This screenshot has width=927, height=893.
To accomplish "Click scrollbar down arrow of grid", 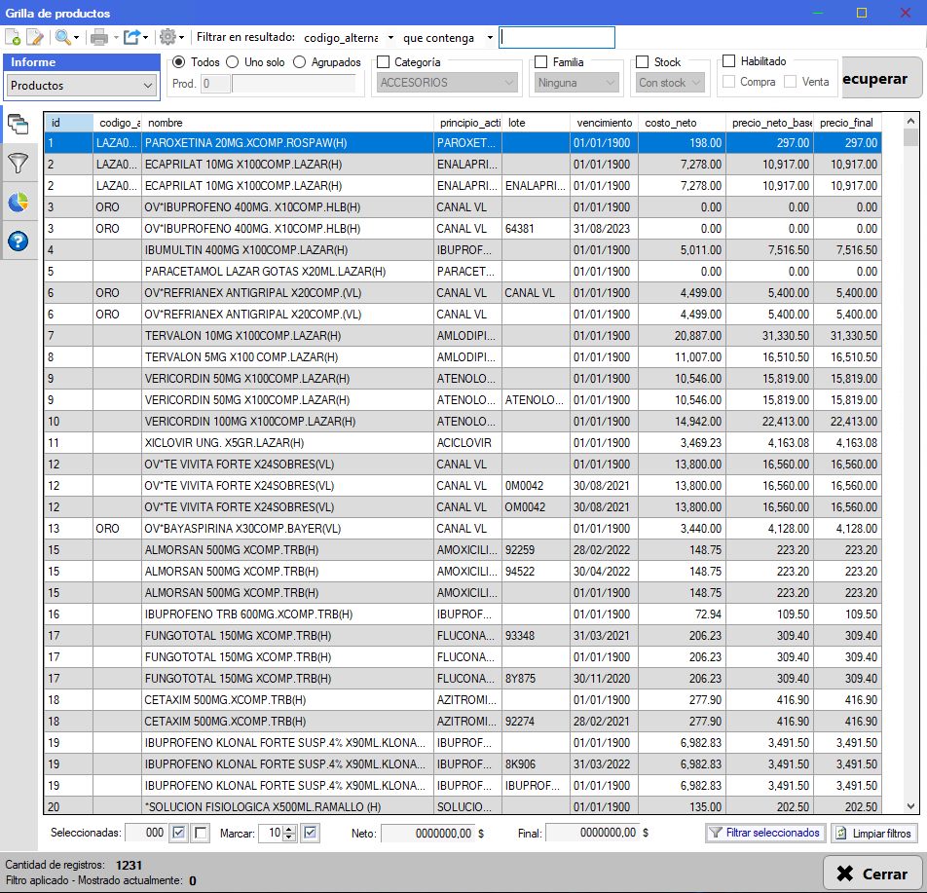I will pyautogui.click(x=910, y=806).
